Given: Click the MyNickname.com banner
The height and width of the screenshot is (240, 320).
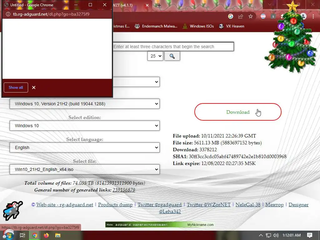Looking at the screenshot, I should click(x=160, y=225).
